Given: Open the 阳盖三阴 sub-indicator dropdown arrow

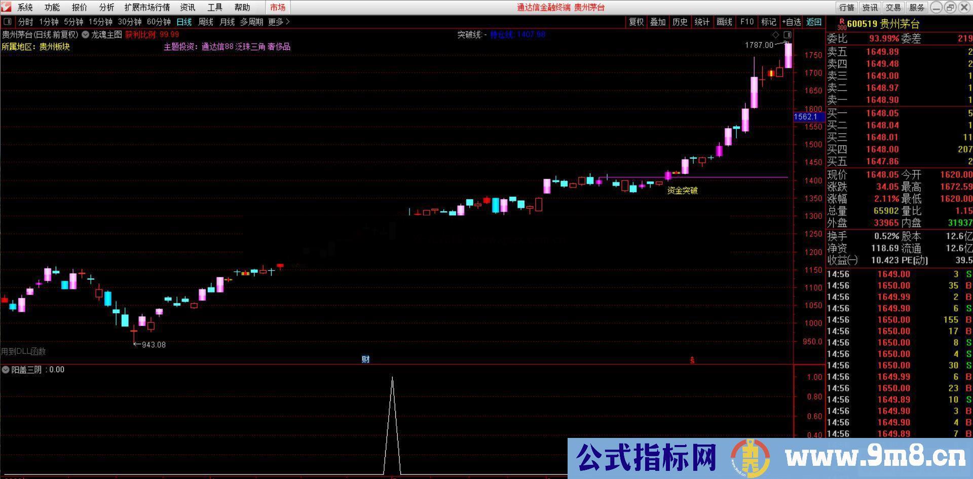Looking at the screenshot, I should pos(6,370).
